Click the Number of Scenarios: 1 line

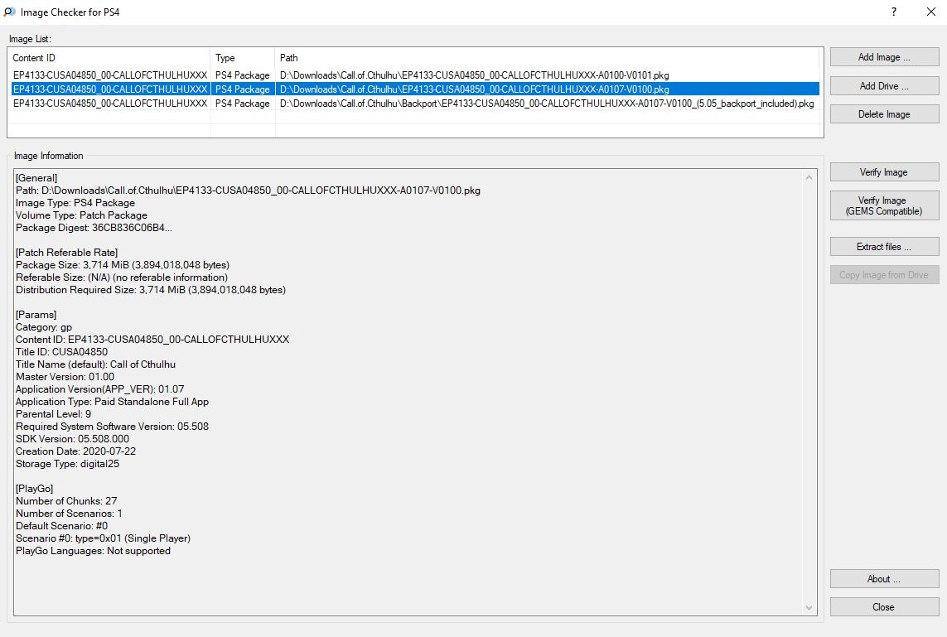pos(69,514)
